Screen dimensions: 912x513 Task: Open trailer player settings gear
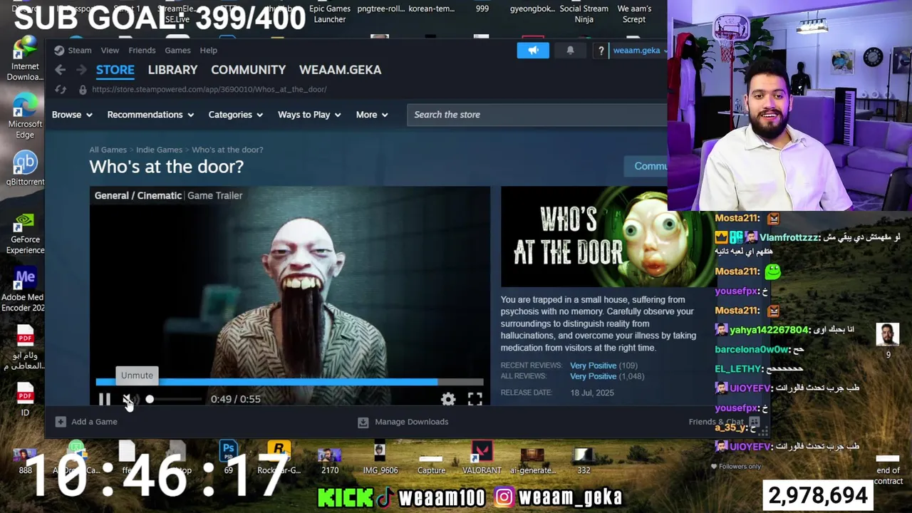pyautogui.click(x=448, y=399)
